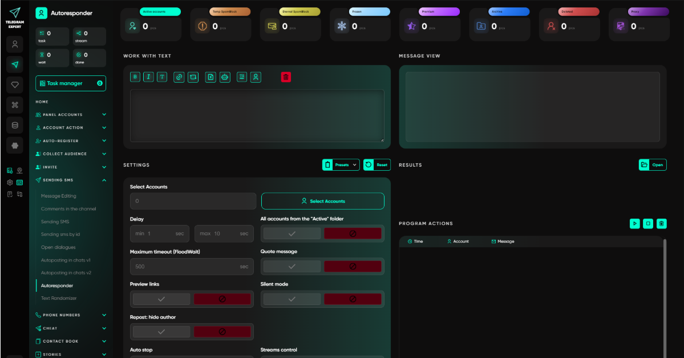This screenshot has height=358, width=684.
Task: Click the work with text message area
Action: coord(257,116)
